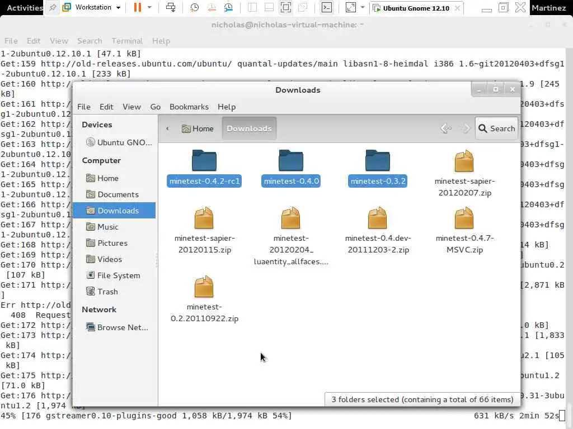
Task: Open the terminal's Search menu
Action: (x=90, y=41)
